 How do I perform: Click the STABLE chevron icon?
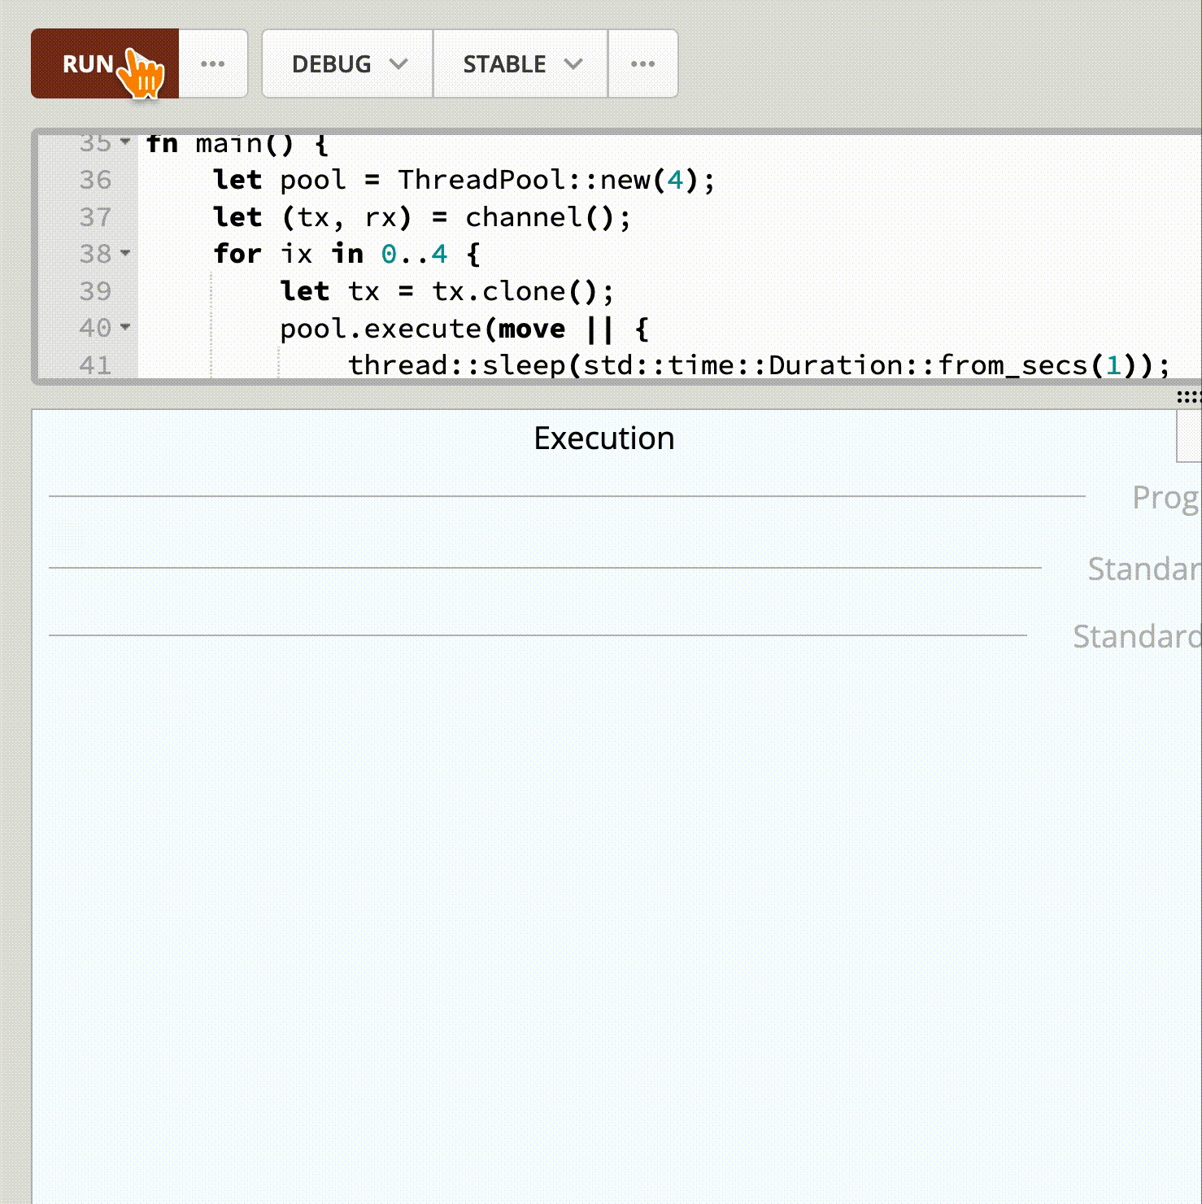pyautogui.click(x=574, y=63)
